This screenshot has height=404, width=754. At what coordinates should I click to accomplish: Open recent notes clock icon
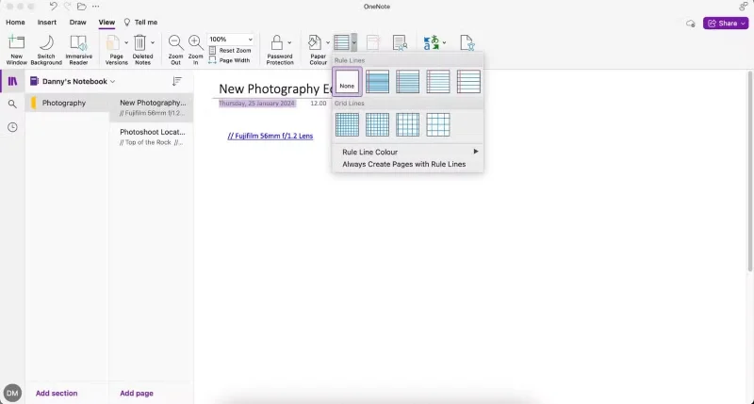click(x=12, y=127)
